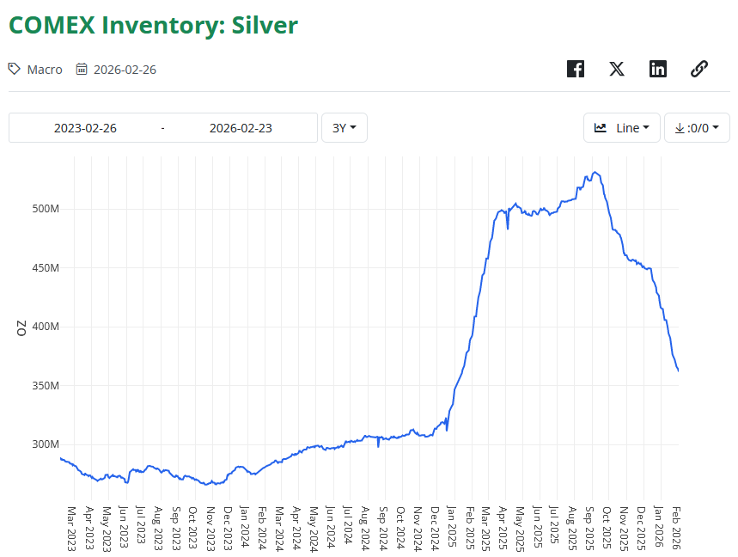Click the end date field 2026-02-23

pos(241,128)
